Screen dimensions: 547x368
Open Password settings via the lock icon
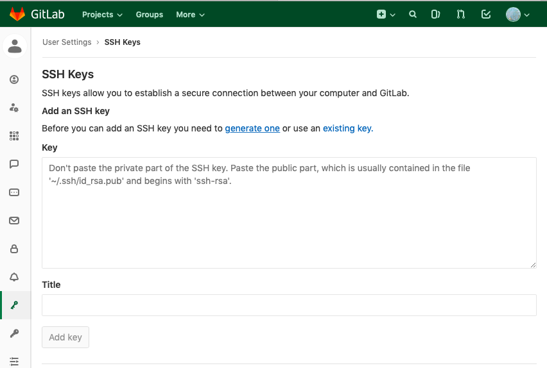14,249
